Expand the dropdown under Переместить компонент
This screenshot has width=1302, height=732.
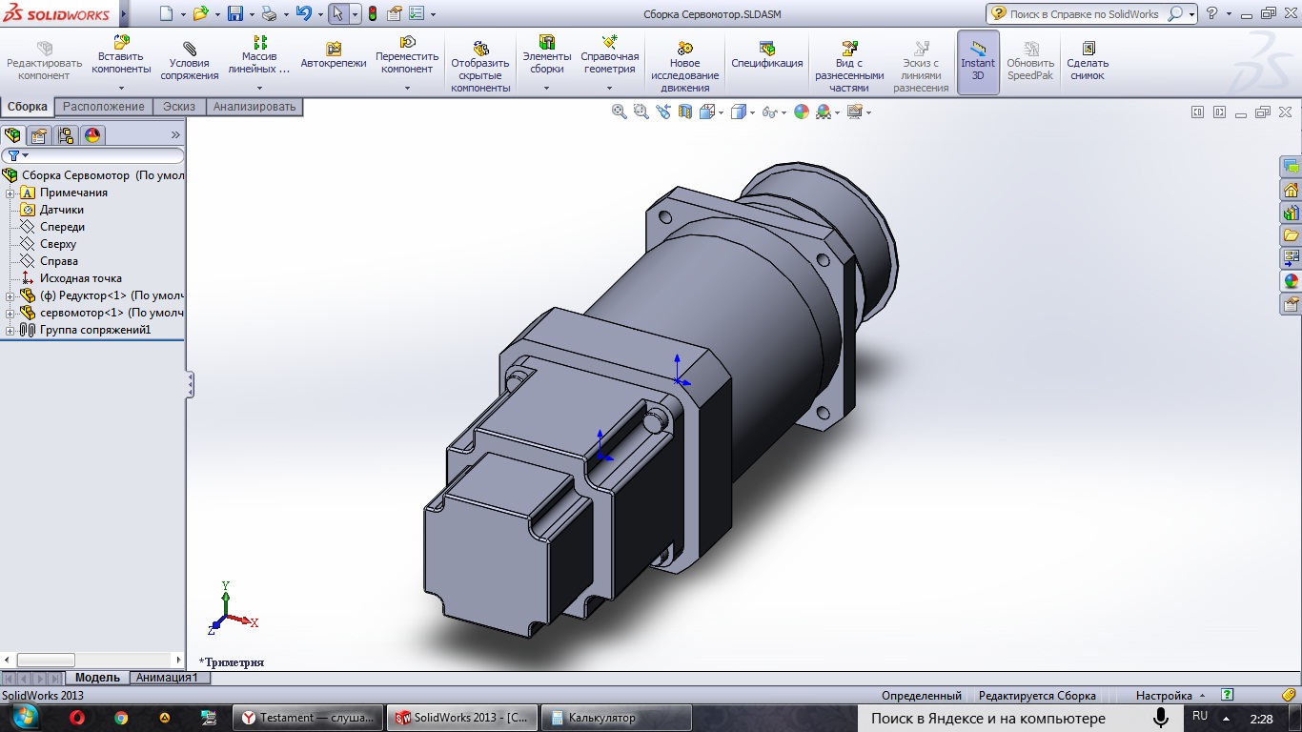pos(407,88)
